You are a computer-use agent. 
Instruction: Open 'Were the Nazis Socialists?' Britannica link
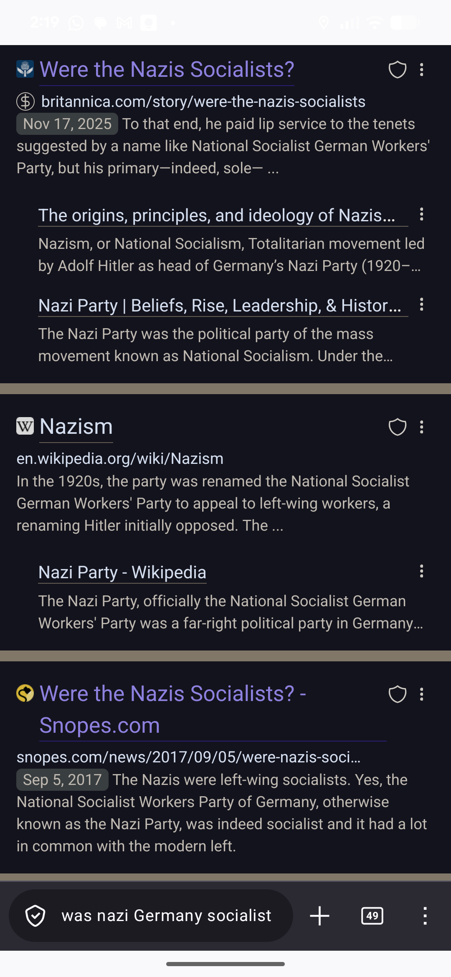click(167, 70)
